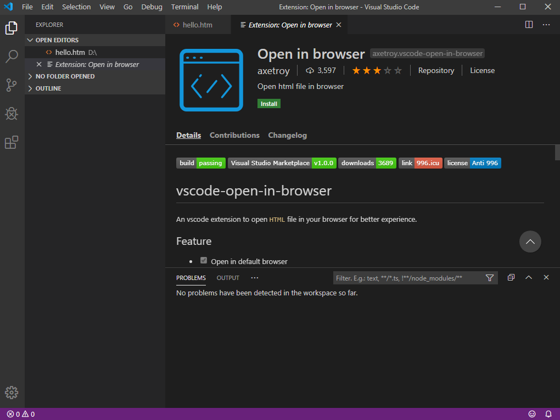Open the Debug view icon
The width and height of the screenshot is (560, 420).
click(12, 114)
